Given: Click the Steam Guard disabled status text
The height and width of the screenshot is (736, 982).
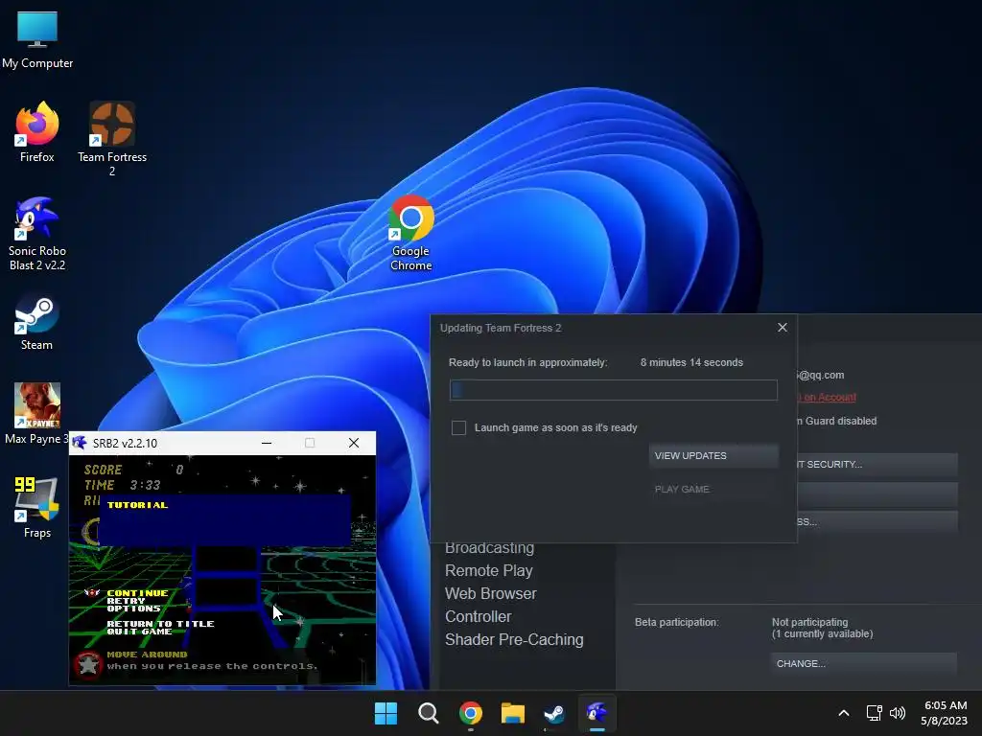Looking at the screenshot, I should tap(836, 422).
